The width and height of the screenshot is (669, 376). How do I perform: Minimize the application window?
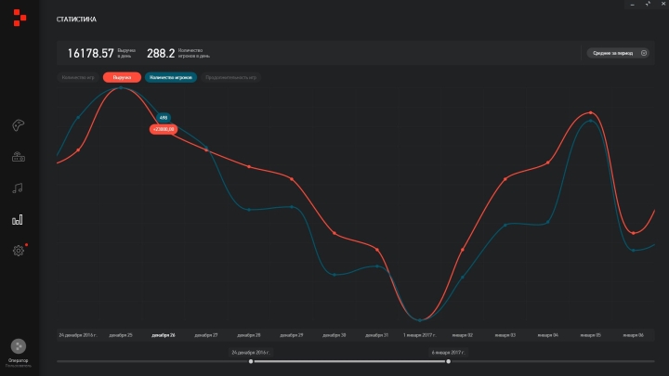pyautogui.click(x=633, y=5)
